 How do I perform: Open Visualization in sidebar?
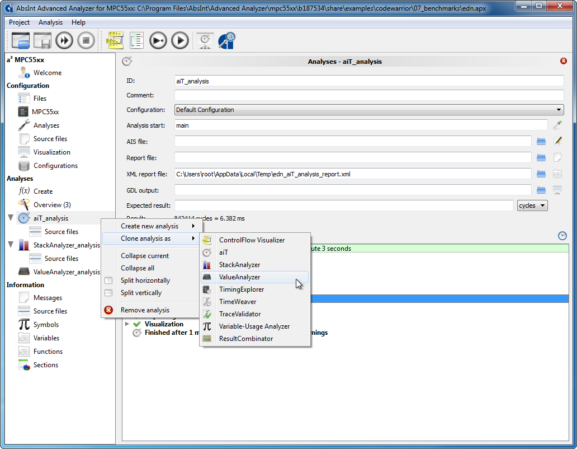click(51, 152)
